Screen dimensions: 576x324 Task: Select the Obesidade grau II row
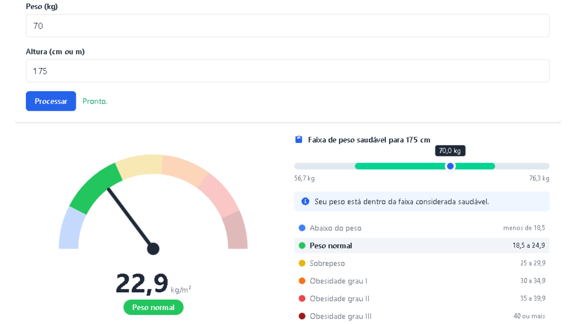coord(422,299)
